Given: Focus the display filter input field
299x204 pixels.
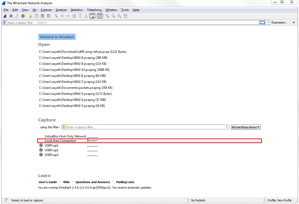Looking at the screenshot, I should pyautogui.click(x=133, y=23).
